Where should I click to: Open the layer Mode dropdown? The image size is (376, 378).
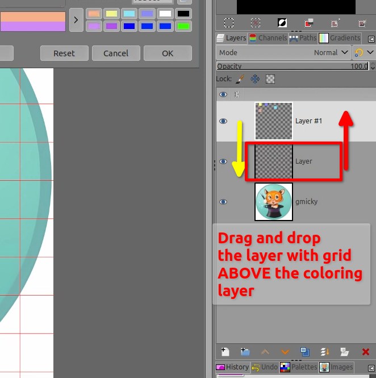(284, 52)
